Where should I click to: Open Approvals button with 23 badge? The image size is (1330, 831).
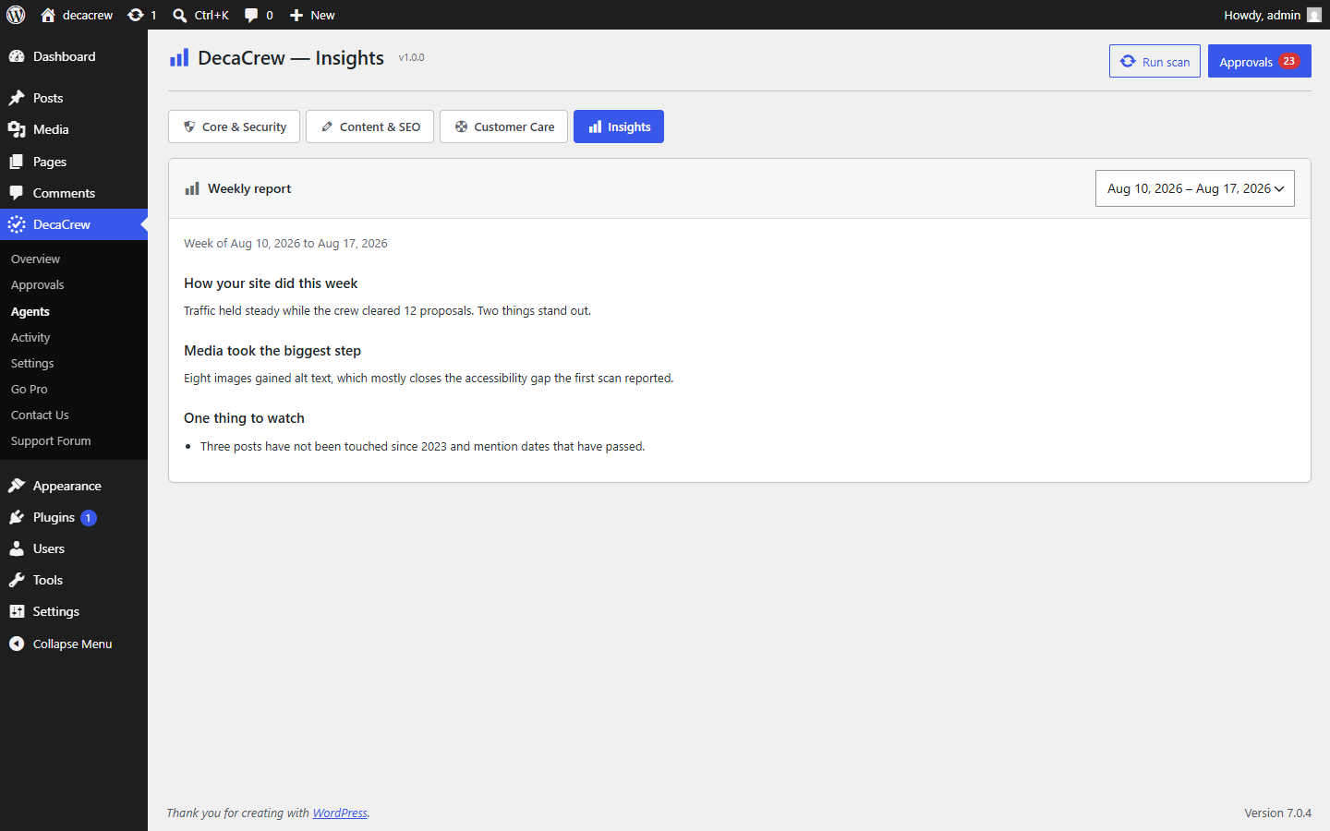click(x=1259, y=61)
